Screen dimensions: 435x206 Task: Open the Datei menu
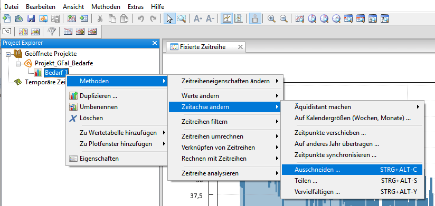(12, 7)
